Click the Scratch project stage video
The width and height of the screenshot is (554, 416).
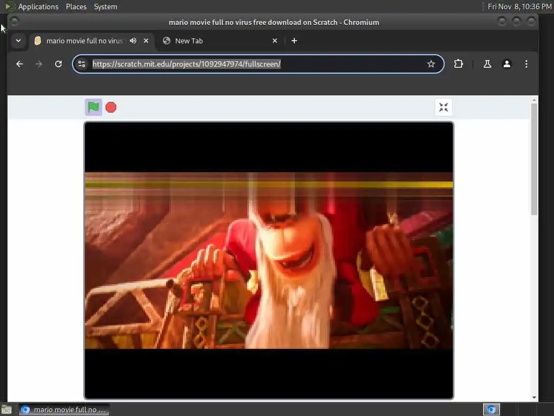tap(268, 261)
